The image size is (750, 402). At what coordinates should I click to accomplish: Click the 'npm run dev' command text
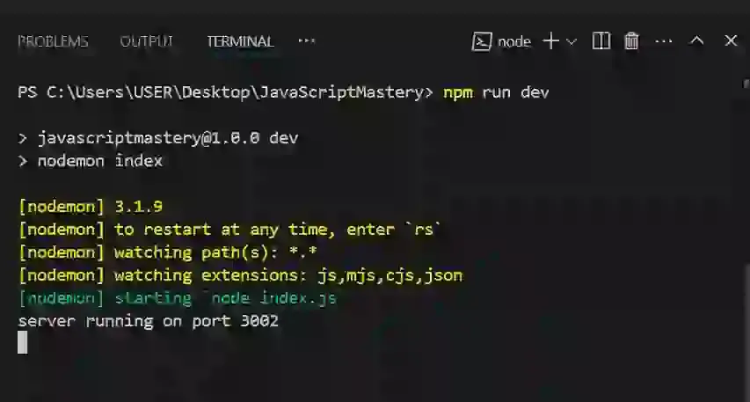click(x=496, y=91)
